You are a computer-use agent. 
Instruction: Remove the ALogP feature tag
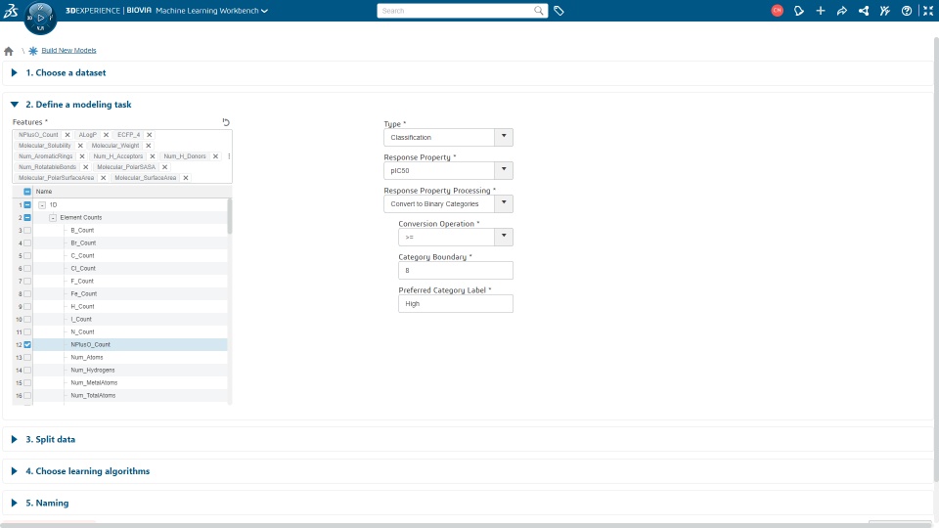[106, 135]
